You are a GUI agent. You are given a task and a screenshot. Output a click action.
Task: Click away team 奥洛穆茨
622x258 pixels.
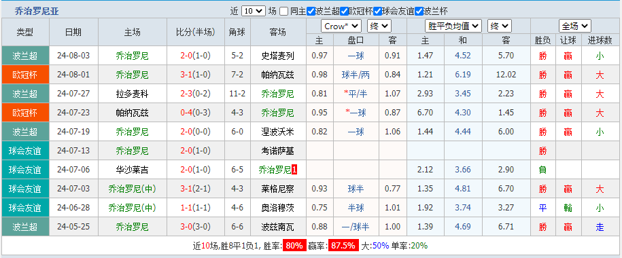(x=278, y=208)
